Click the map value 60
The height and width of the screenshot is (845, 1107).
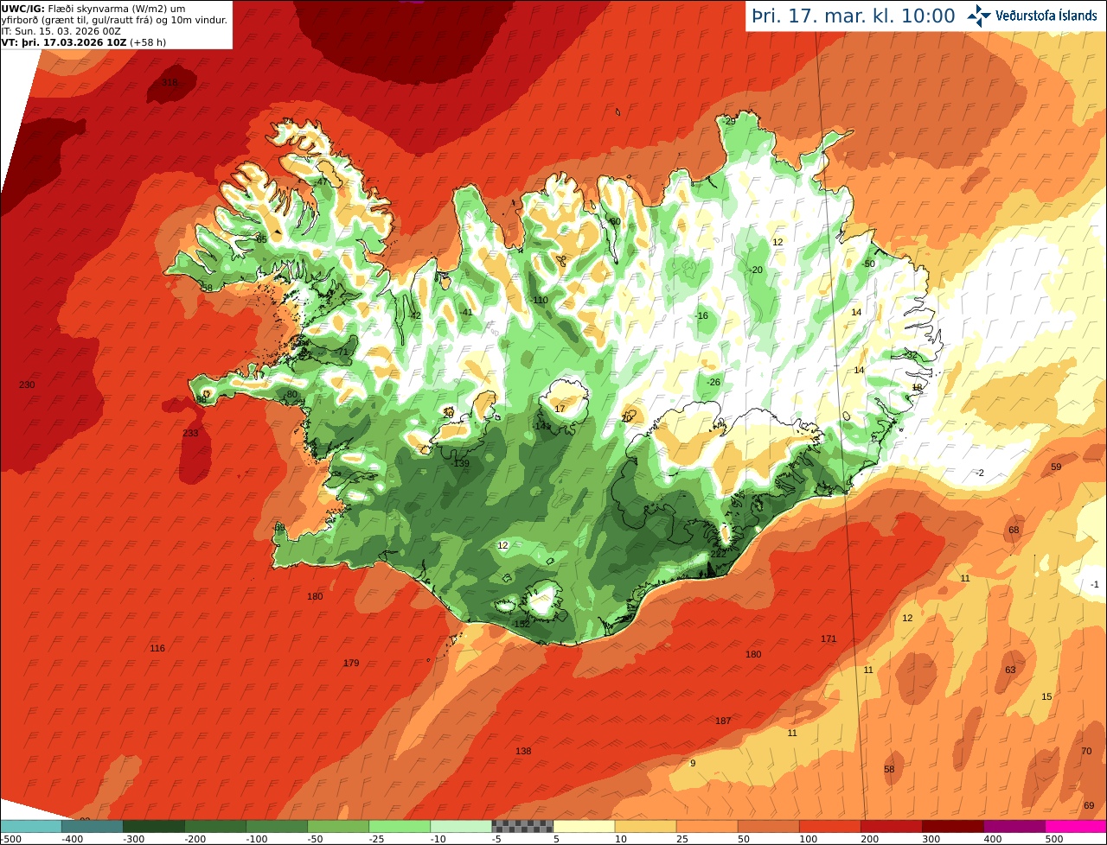615,221
